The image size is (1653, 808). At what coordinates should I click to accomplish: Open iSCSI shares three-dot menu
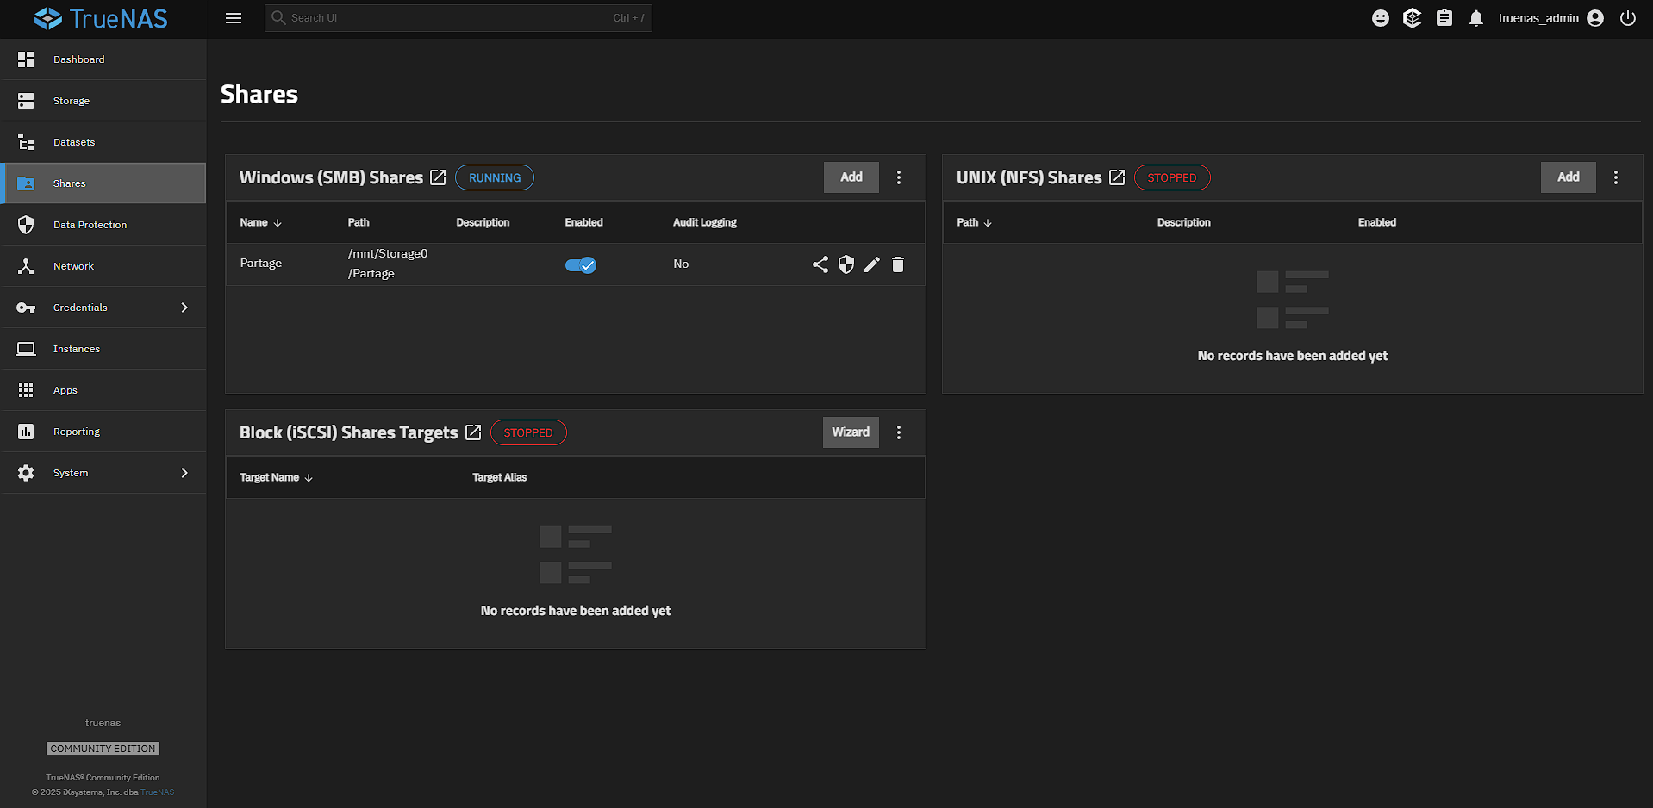899,432
